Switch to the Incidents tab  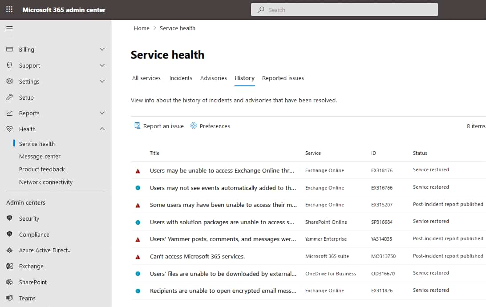click(181, 78)
